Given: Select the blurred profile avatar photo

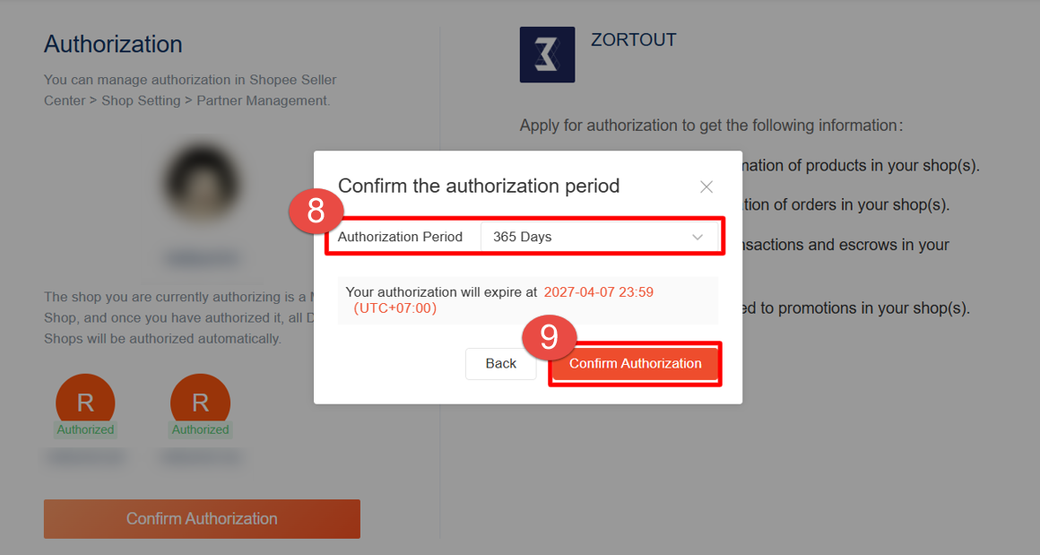Looking at the screenshot, I should pos(202,182).
